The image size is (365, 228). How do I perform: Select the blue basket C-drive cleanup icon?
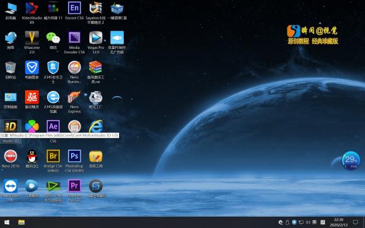click(x=117, y=9)
